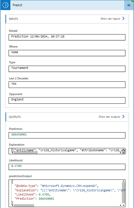Viewport: 134px width, 208px height.
Task: Select the Likelihood field showing 0.4709
Action: tap(67, 167)
